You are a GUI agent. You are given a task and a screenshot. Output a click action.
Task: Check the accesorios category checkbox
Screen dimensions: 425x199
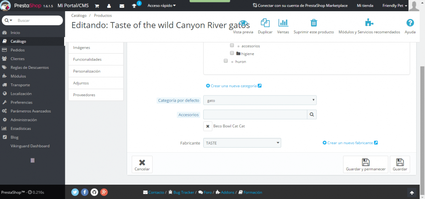(x=232, y=45)
